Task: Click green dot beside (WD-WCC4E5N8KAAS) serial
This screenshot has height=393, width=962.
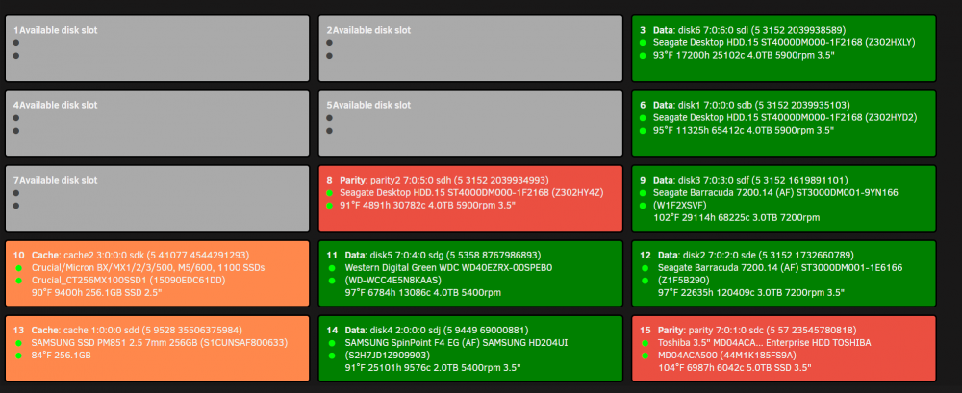Action: [332, 281]
